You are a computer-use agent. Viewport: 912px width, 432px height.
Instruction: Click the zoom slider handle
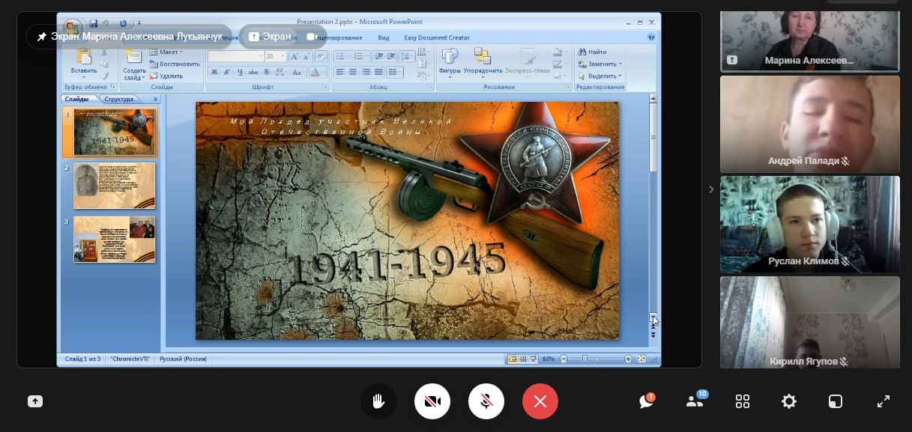point(585,359)
